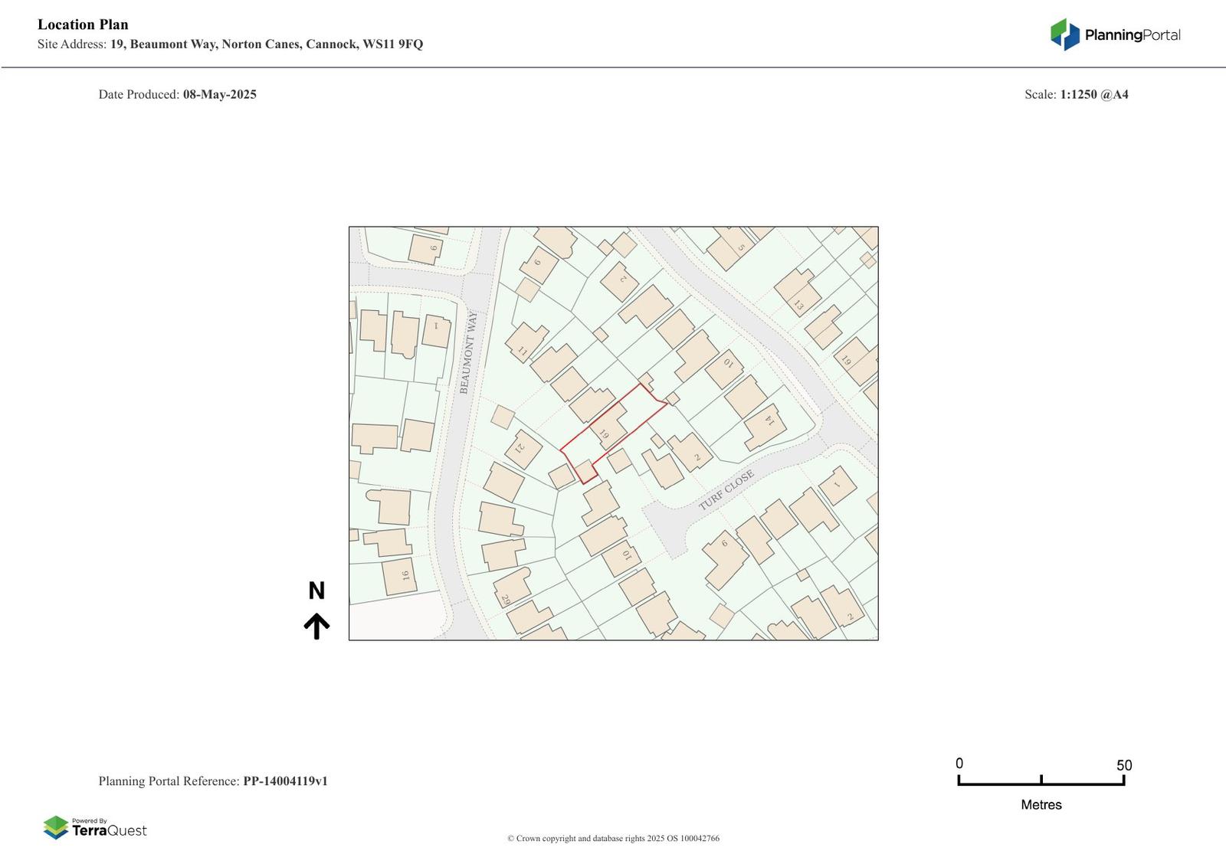Click the bold N compass letter

tap(316, 591)
